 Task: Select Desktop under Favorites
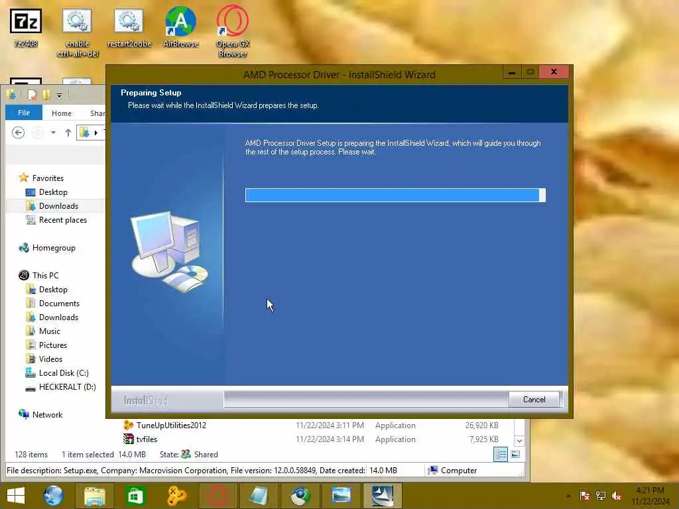click(53, 192)
